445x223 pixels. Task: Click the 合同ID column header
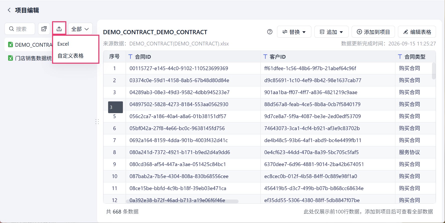[193, 57]
